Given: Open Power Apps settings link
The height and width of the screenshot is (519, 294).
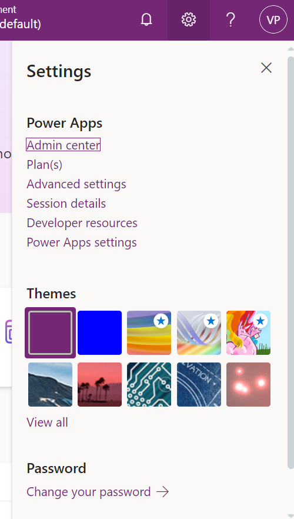Looking at the screenshot, I should point(82,242).
